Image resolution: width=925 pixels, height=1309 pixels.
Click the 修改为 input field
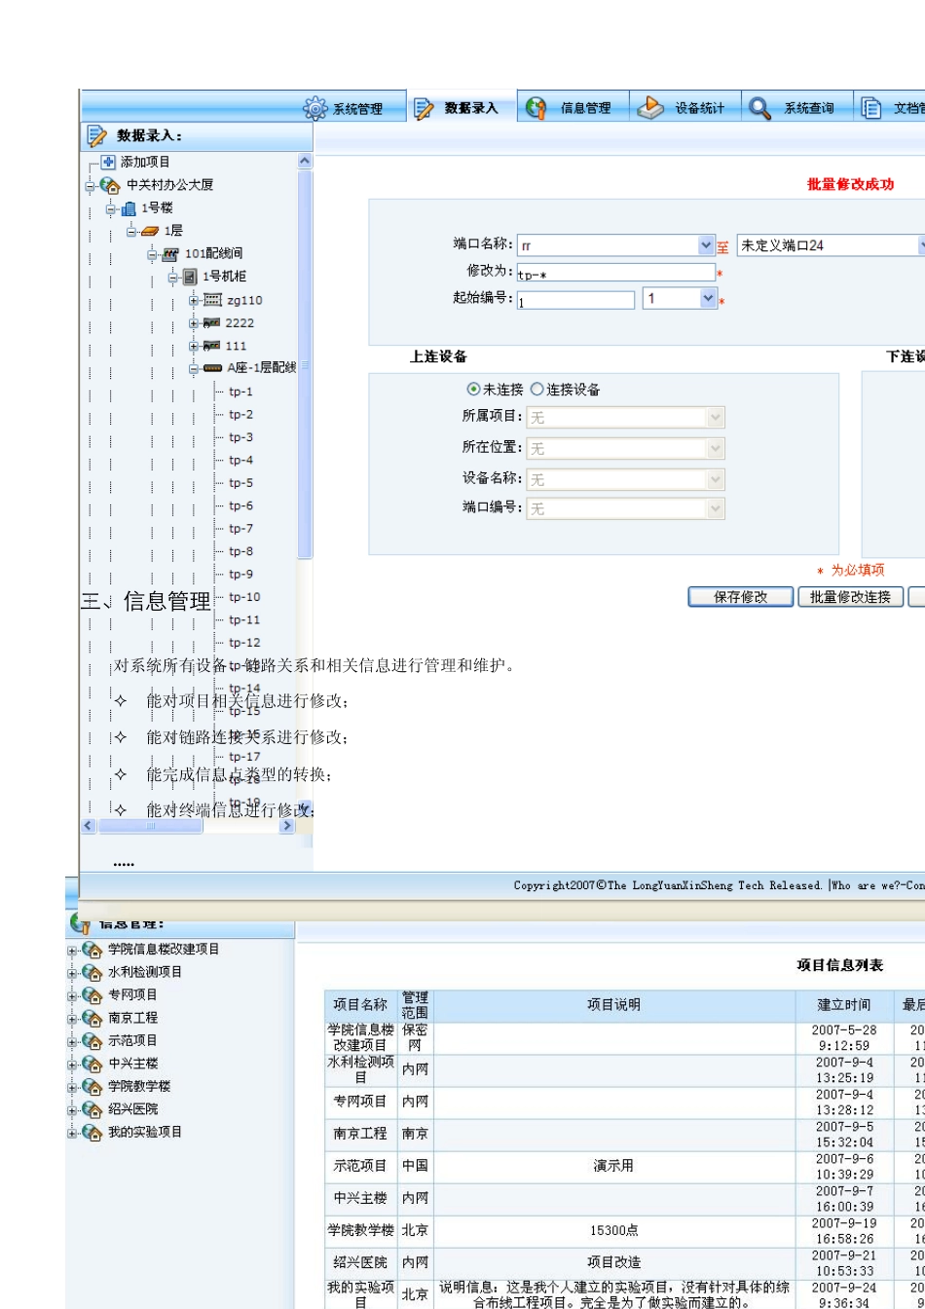click(x=616, y=273)
